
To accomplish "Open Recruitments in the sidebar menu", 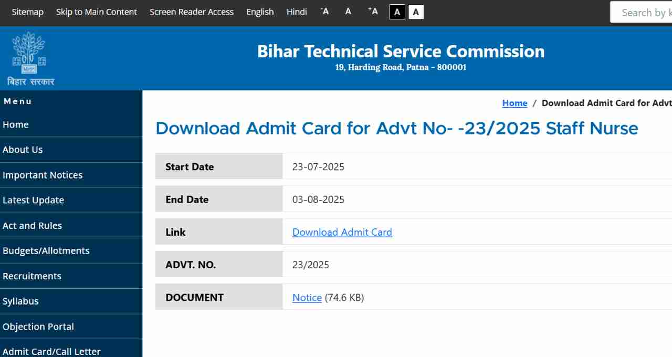I will (71, 276).
